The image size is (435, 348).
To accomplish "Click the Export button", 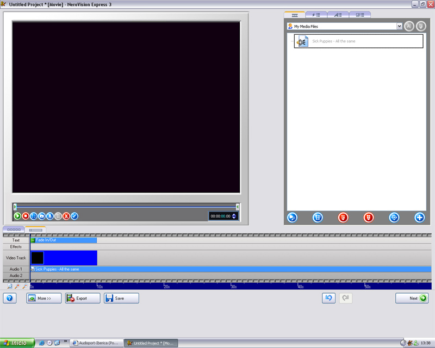I will 83,299.
